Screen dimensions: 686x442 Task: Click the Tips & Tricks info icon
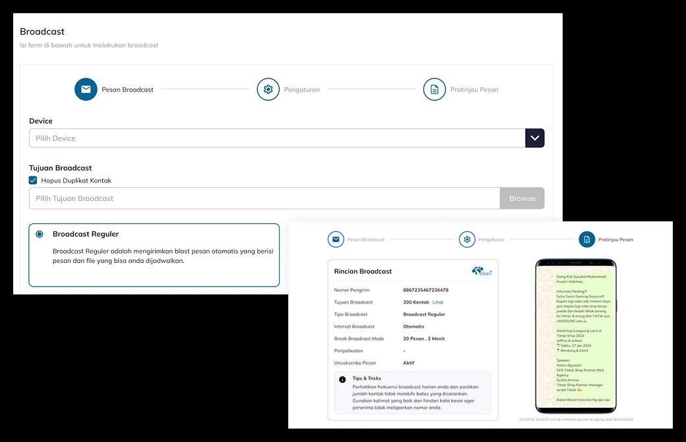(342, 379)
